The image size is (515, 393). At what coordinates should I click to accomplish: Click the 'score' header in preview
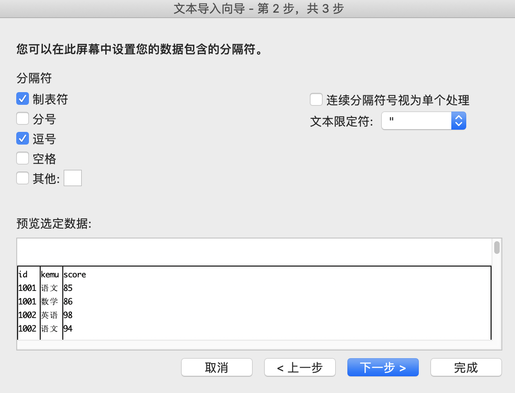(x=75, y=275)
